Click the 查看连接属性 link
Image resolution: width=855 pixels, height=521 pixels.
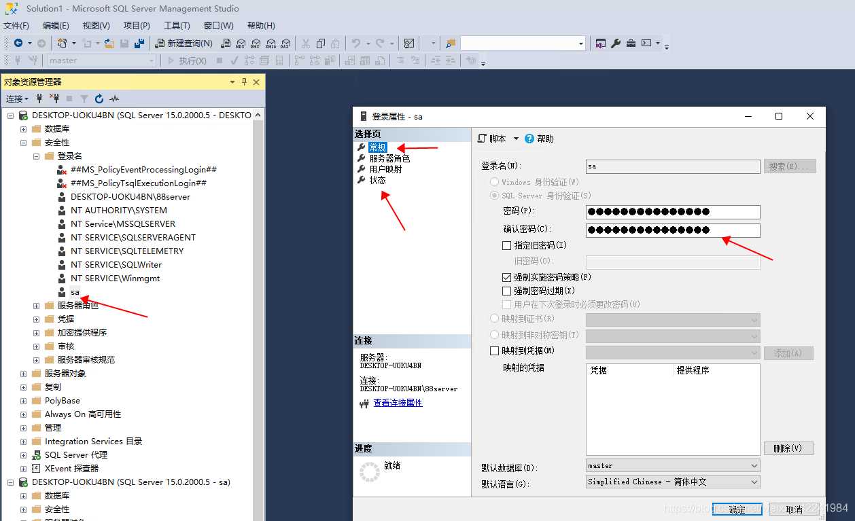(x=398, y=403)
